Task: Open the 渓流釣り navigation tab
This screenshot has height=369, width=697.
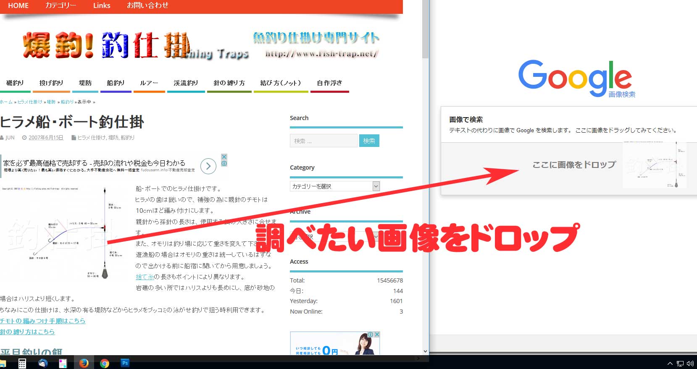Action: point(186,83)
